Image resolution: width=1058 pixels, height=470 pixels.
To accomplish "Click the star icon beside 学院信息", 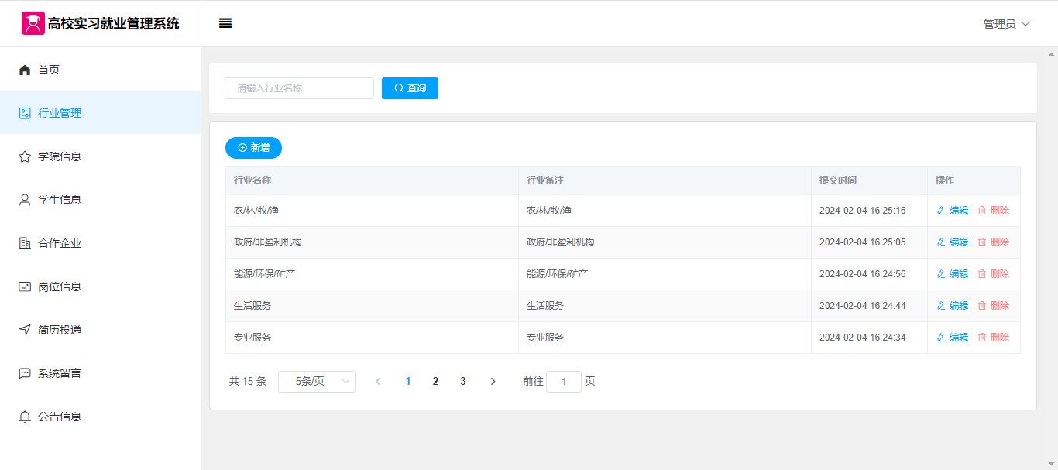I will tap(25, 156).
